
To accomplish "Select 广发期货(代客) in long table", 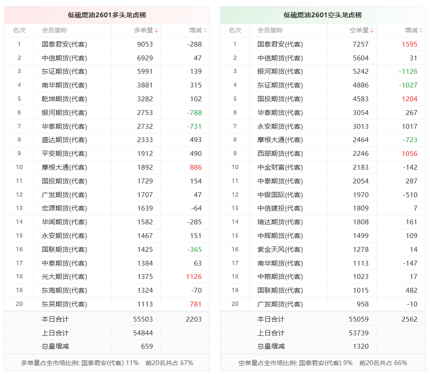I will click(x=64, y=195).
